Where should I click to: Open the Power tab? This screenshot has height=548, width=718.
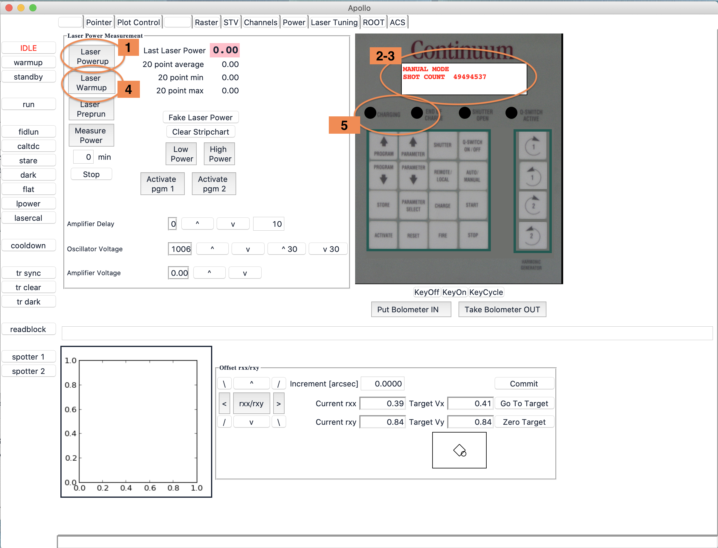[294, 22]
